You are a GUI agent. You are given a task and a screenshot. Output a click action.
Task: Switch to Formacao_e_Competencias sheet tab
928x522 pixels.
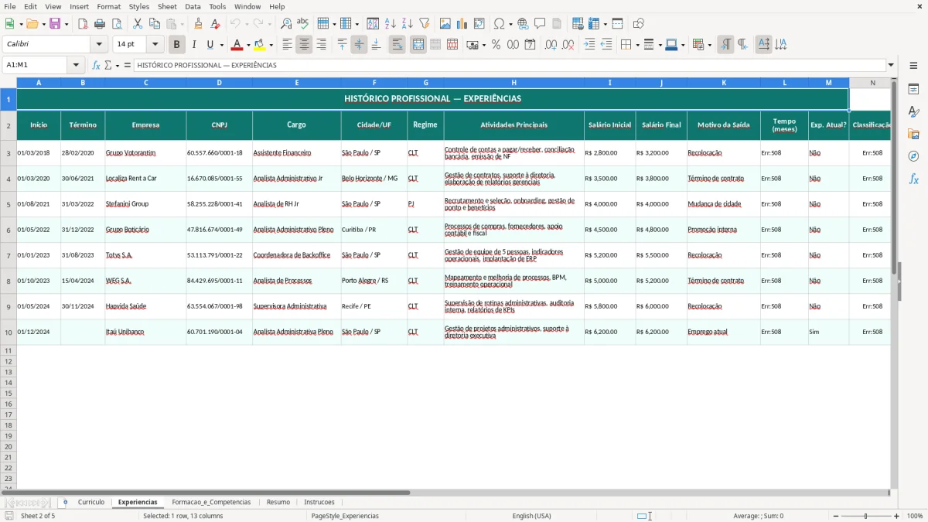211,502
